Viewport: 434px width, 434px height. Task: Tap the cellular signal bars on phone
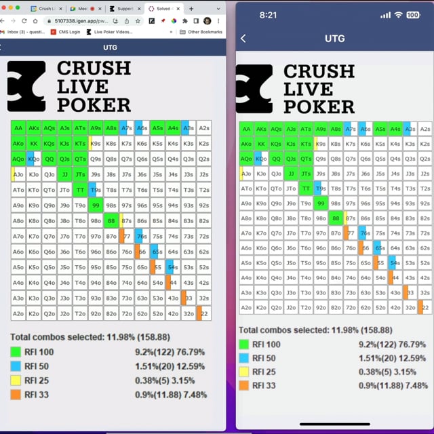[x=385, y=15]
